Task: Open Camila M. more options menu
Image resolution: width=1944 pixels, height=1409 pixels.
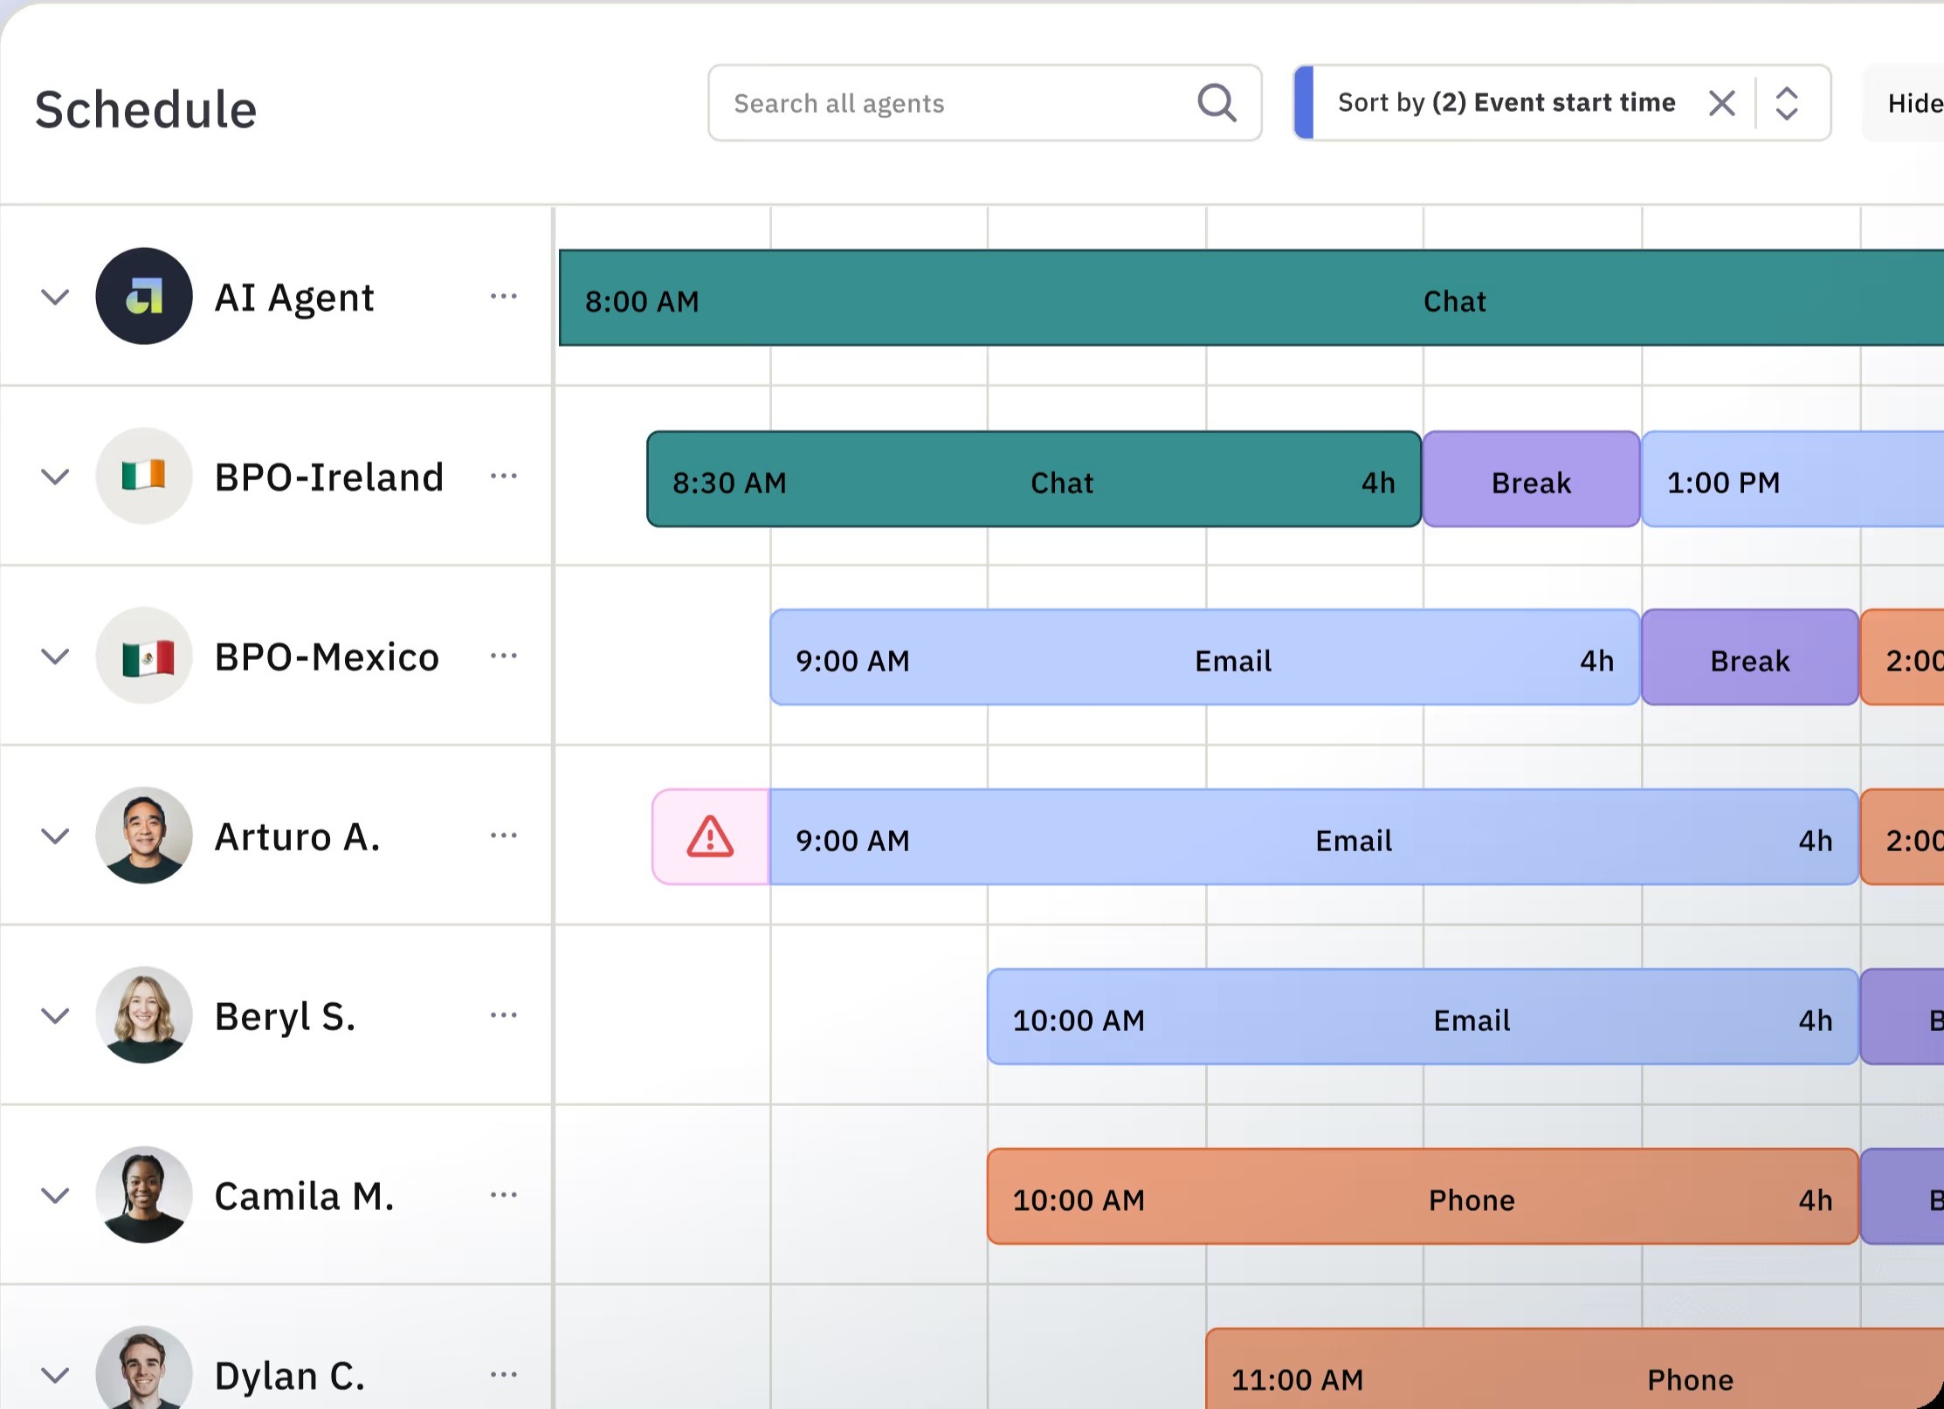Action: point(503,1195)
